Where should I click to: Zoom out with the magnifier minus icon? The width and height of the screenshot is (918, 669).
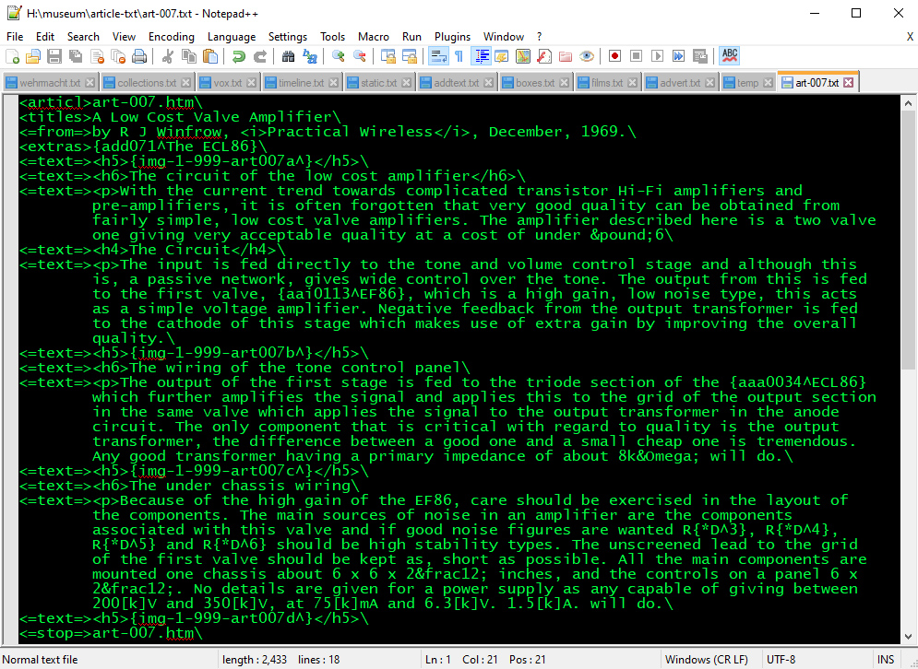coord(359,56)
